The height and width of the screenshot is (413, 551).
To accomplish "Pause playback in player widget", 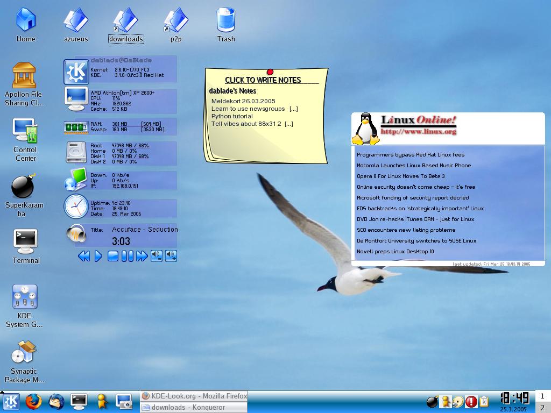I will pyautogui.click(x=127, y=256).
